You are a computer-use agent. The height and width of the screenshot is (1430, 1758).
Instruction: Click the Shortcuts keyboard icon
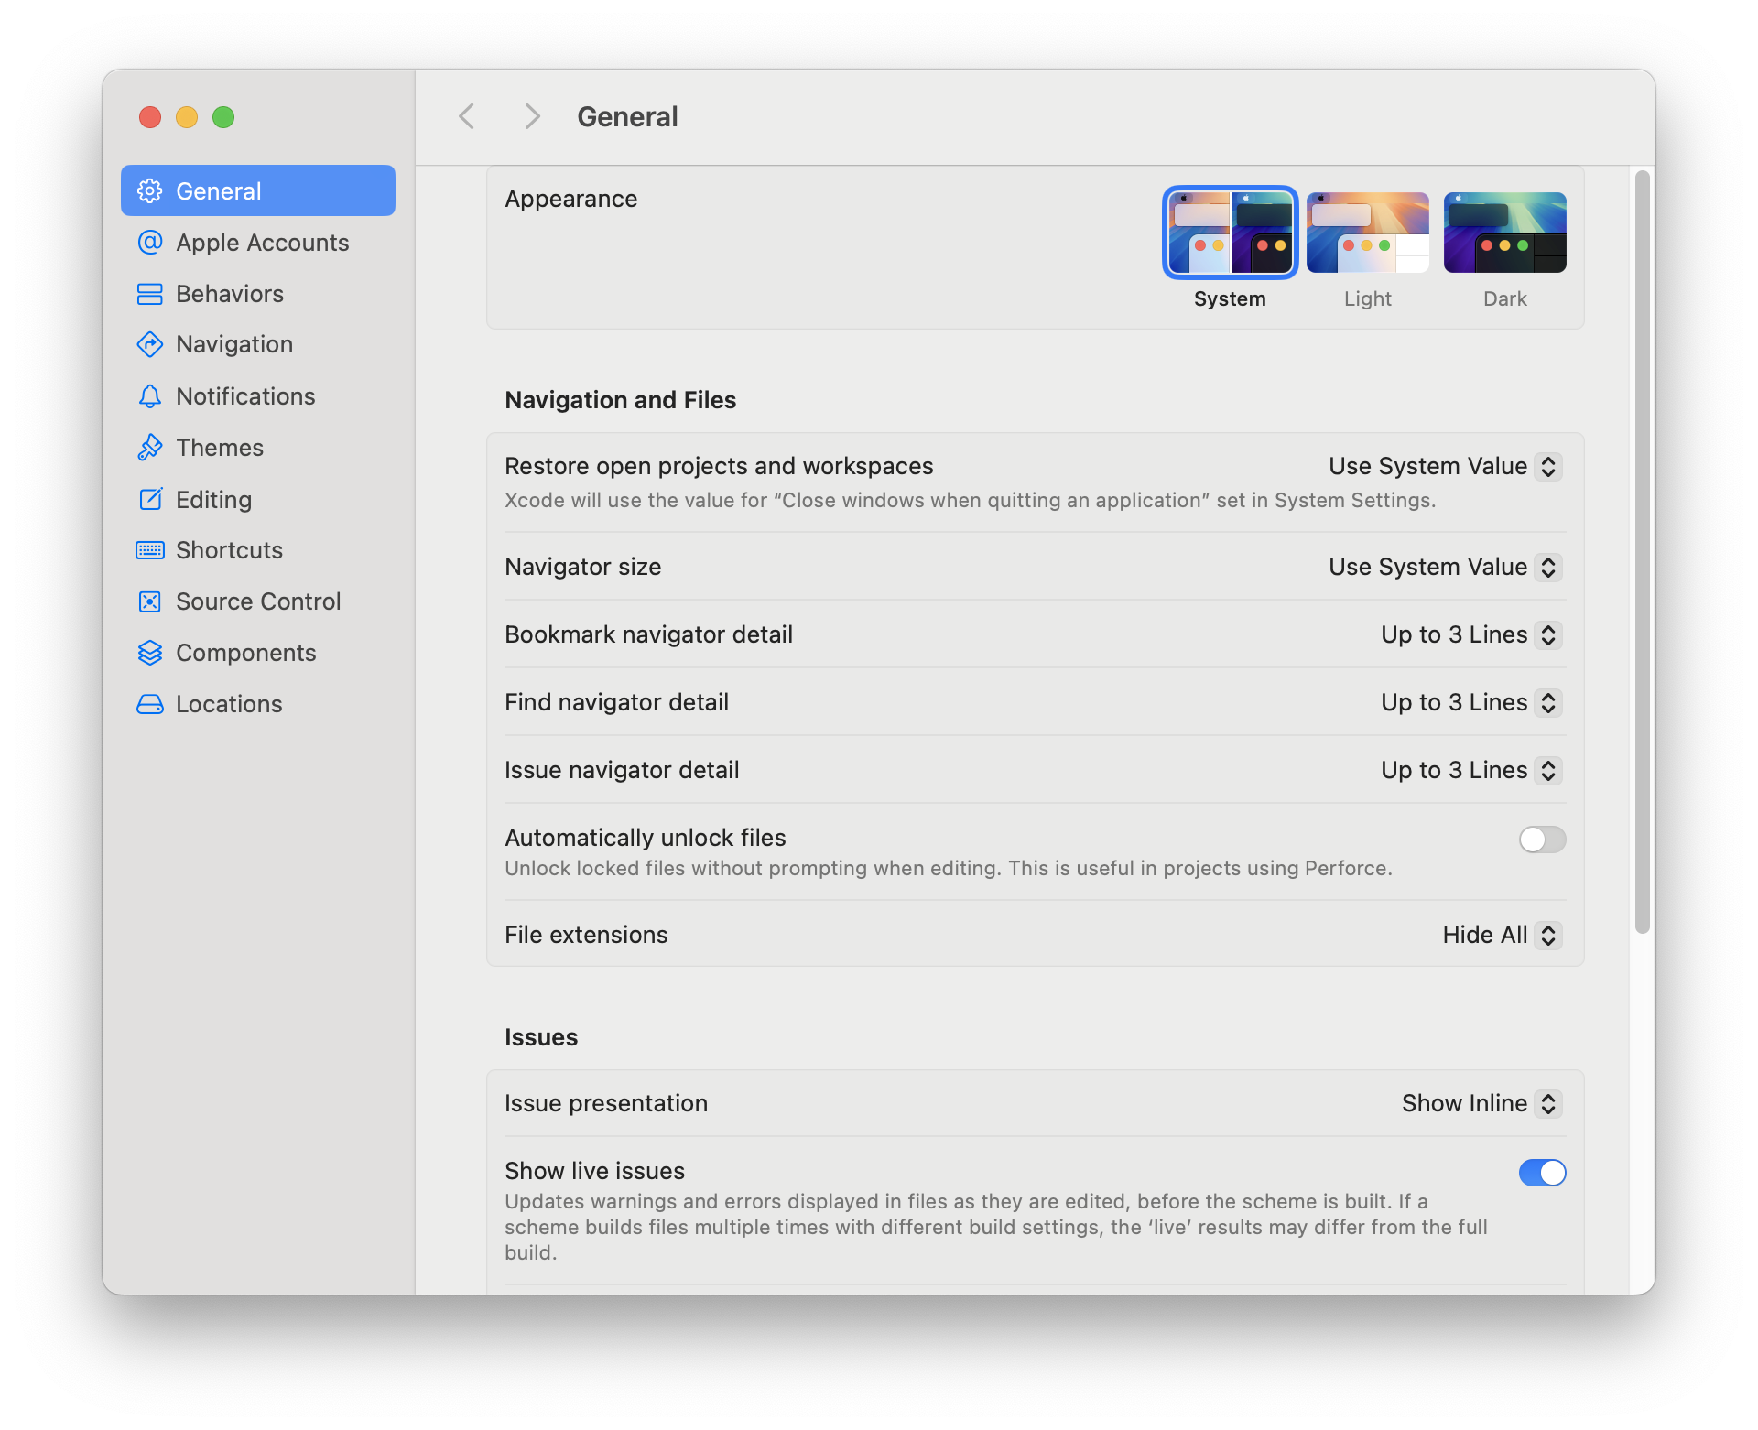(149, 550)
